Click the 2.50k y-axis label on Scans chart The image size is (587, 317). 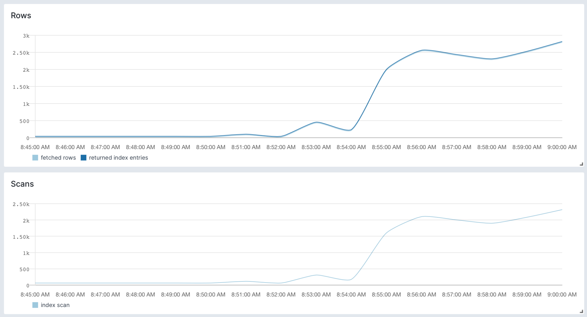pos(21,204)
